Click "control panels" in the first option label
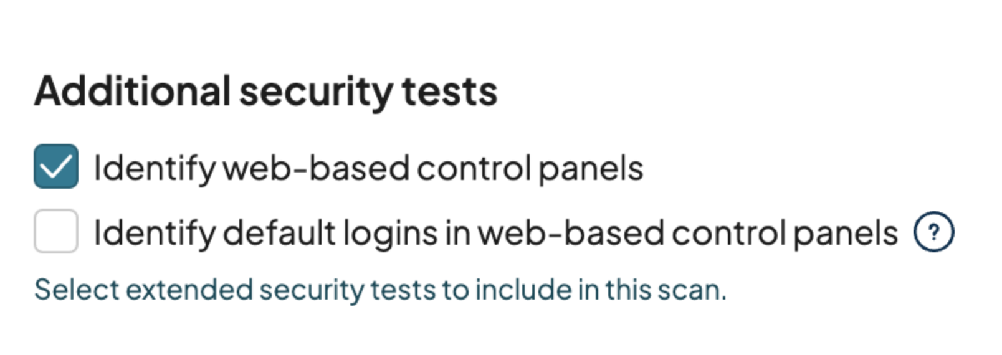This screenshot has height=355, width=1002. [530, 168]
